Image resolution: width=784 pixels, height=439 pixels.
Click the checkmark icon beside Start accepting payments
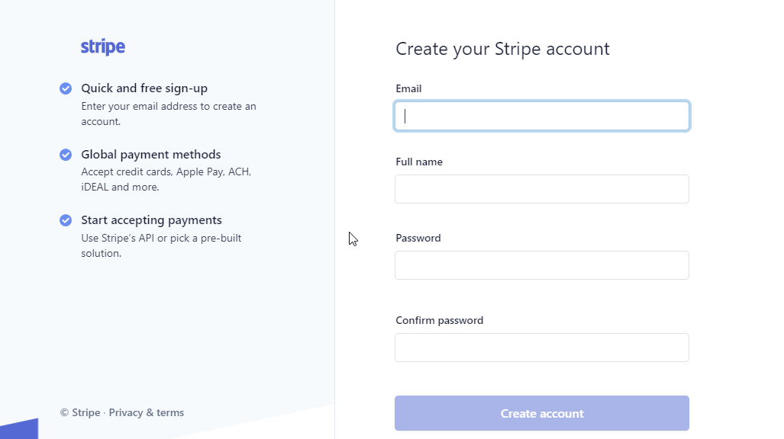pyautogui.click(x=66, y=220)
